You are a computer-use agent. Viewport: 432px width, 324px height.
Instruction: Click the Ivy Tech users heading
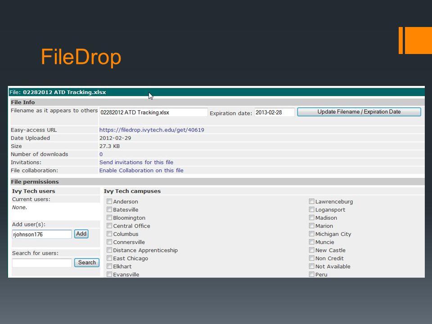tap(34, 191)
